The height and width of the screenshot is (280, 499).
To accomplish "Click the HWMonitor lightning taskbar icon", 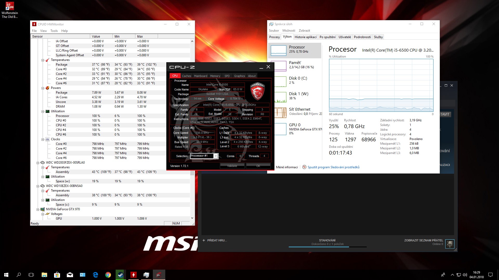I will pos(133,275).
